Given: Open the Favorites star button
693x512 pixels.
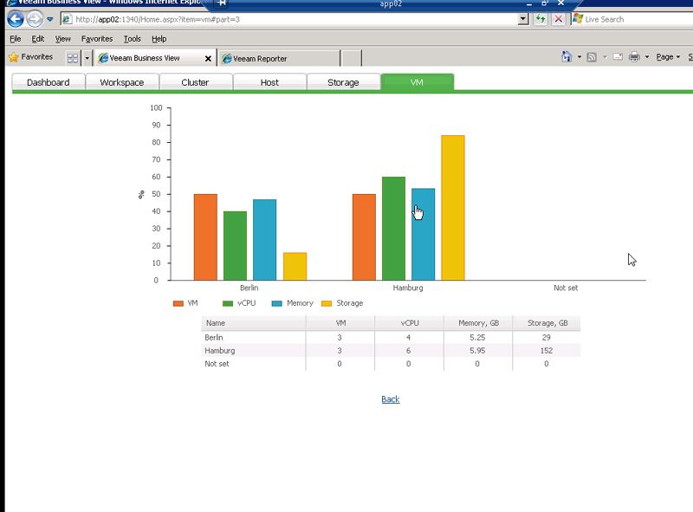Looking at the screenshot, I should [x=30, y=58].
